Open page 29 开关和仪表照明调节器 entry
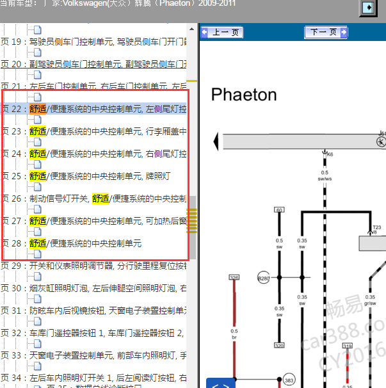The image size is (386, 388). click(93, 266)
